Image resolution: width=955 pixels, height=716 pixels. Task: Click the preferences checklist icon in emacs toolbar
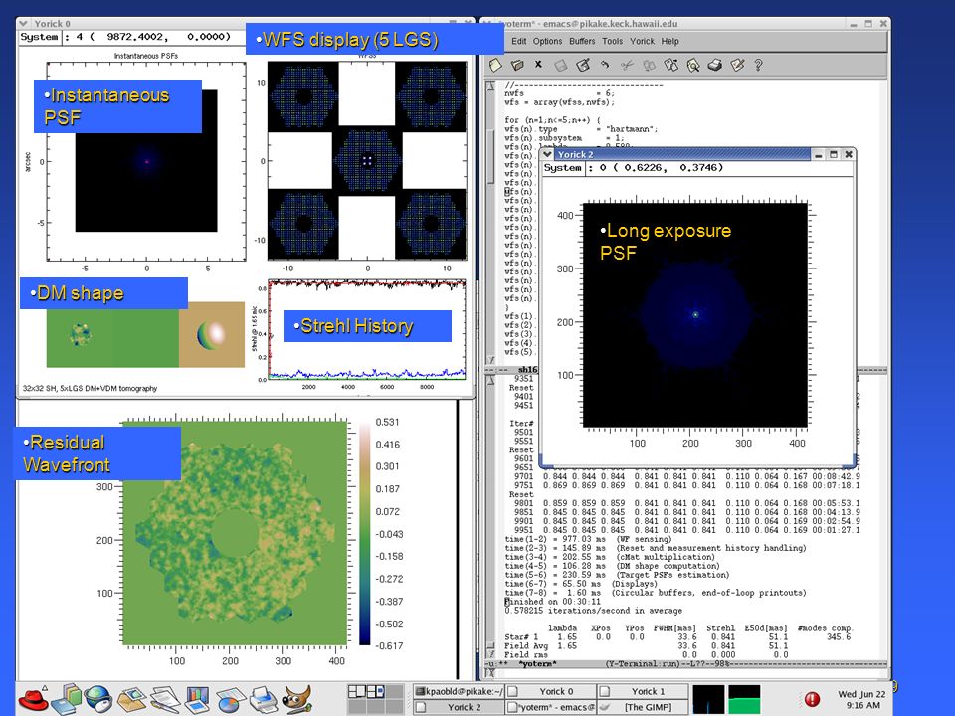tap(737, 65)
